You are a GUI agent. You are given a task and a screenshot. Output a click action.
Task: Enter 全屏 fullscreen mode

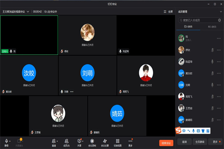click(168, 12)
